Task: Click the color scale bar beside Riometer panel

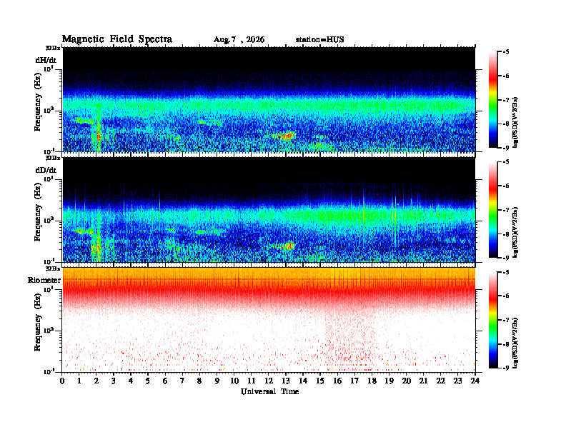Action: click(x=493, y=320)
